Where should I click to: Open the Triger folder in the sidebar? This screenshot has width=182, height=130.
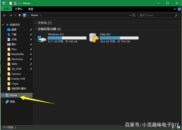(15, 84)
